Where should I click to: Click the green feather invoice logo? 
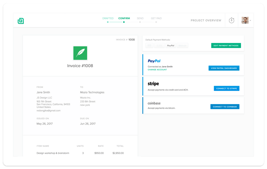point(80,53)
